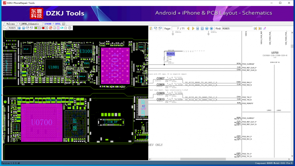Image resolution: width=295 pixels, height=166 pixels.
Task: Toggle the match case search option
Action: tap(265, 28)
